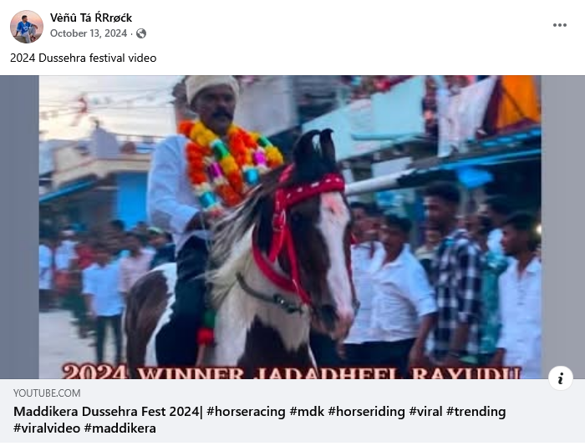Open Vèñû Tá ŔRrøćk profile name link
Image resolution: width=585 pixels, height=446 pixels.
click(x=91, y=18)
